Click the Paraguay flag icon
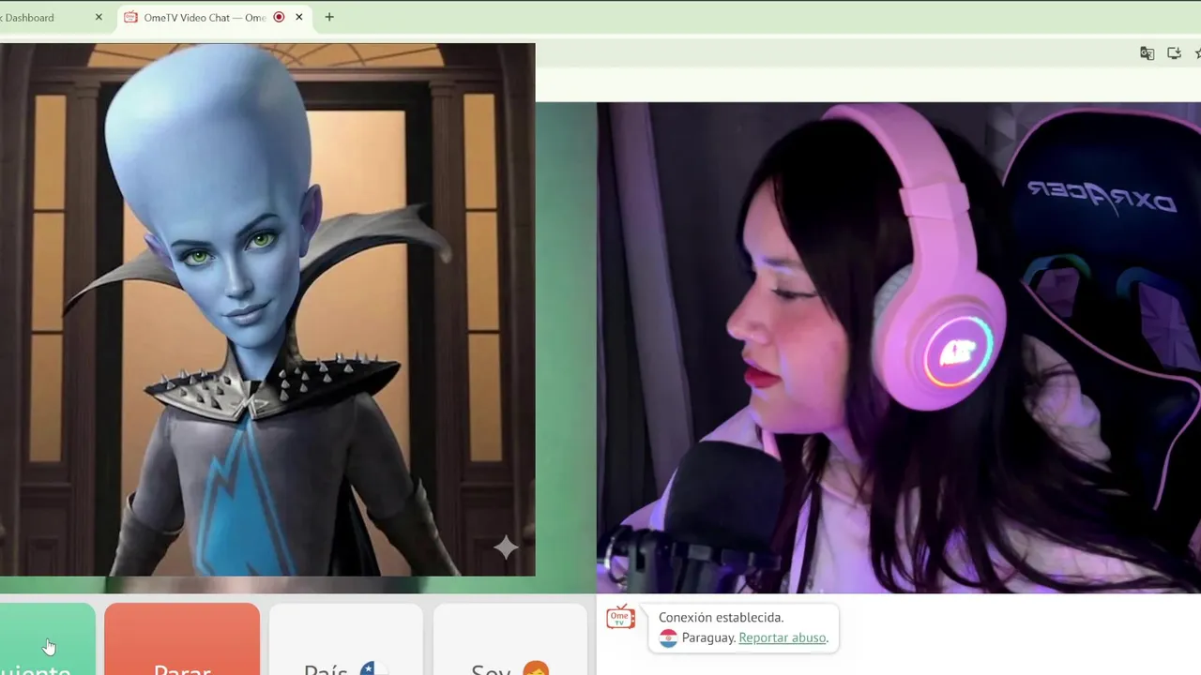This screenshot has width=1201, height=675. [x=668, y=638]
